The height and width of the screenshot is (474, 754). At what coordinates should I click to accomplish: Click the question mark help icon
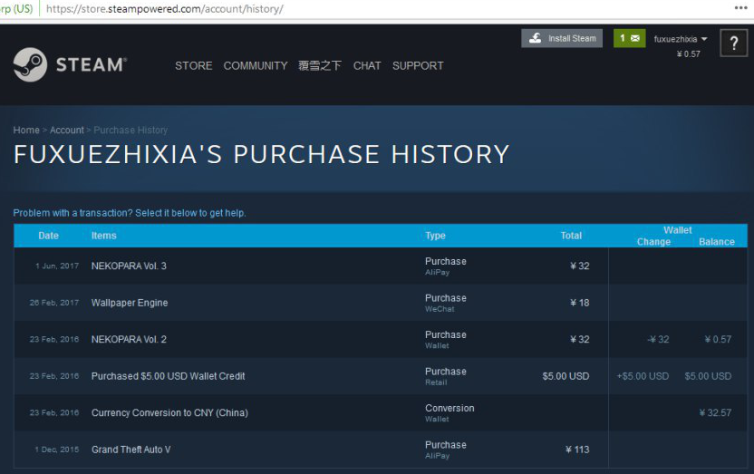coord(733,44)
